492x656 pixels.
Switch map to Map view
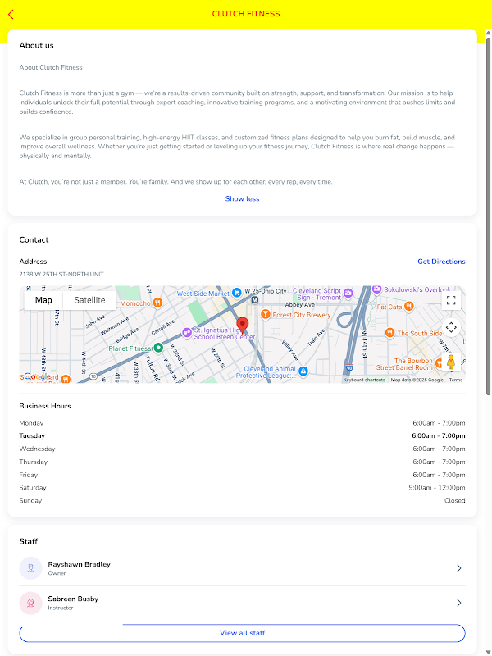point(43,300)
